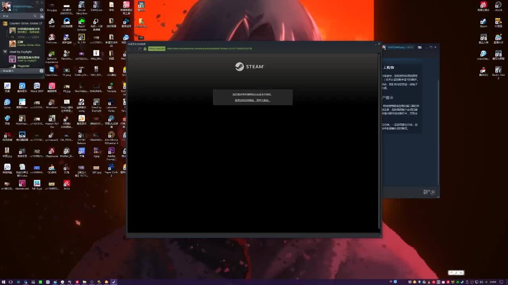Reload the Steam checkout page

(x=140, y=49)
